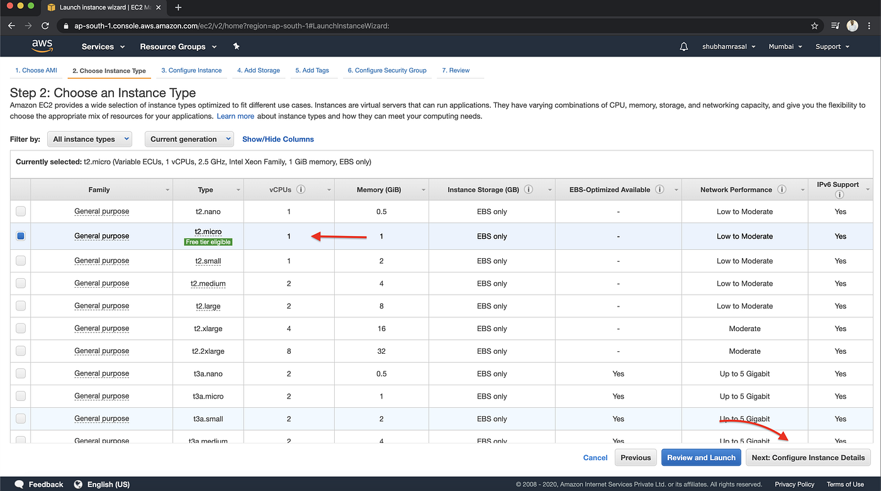The width and height of the screenshot is (881, 491).
Task: Click Next: Configure Instance Details
Action: (x=808, y=458)
